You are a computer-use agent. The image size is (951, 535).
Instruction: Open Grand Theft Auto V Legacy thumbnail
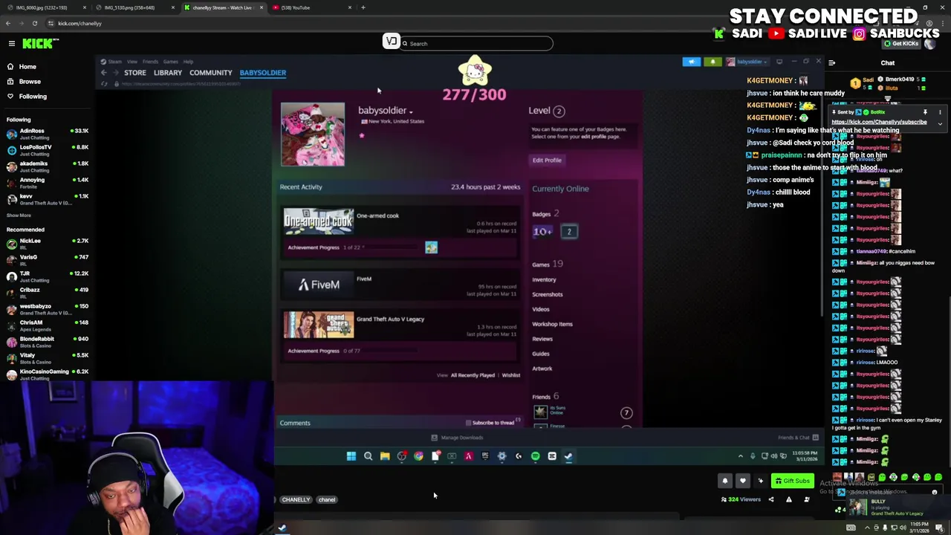(319, 325)
